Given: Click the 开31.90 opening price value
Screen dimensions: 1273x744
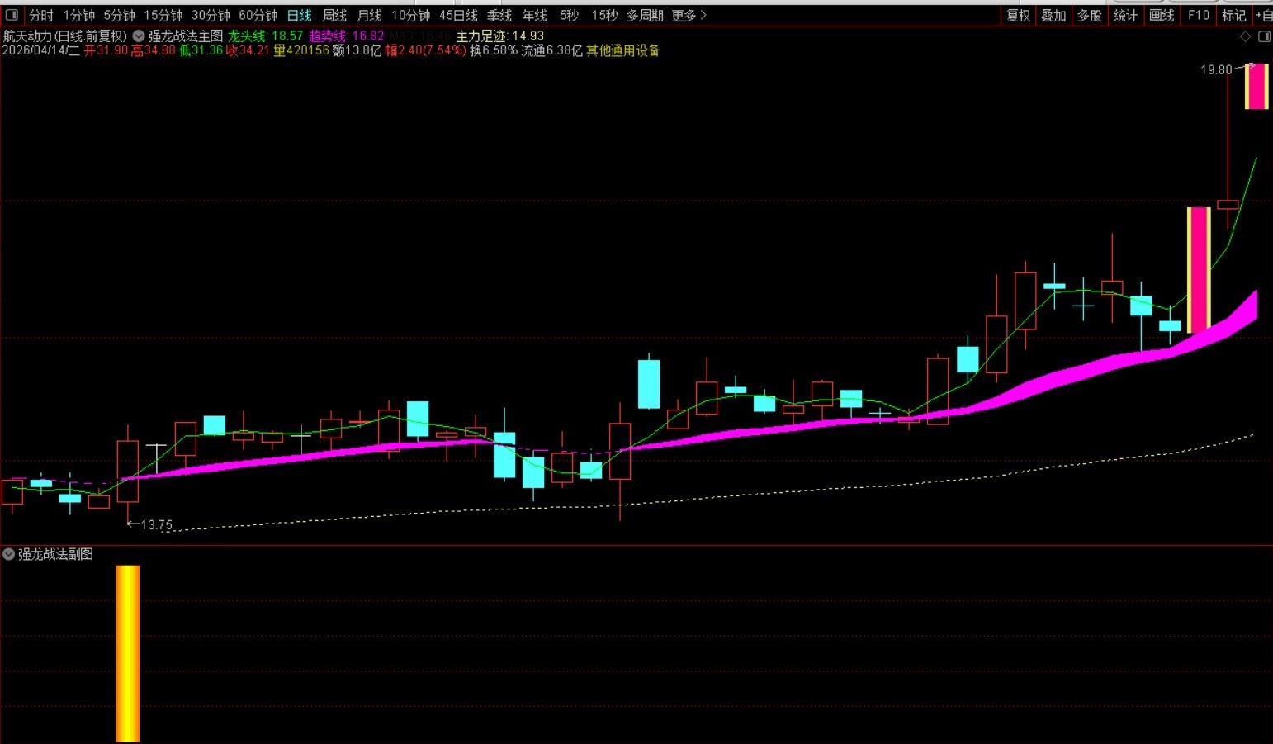Looking at the screenshot, I should (106, 50).
